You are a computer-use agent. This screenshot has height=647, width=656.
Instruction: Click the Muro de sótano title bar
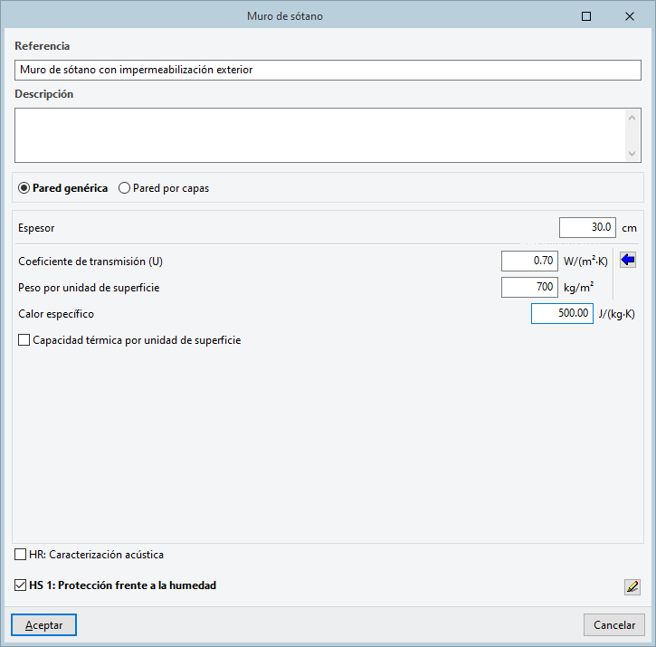[284, 16]
